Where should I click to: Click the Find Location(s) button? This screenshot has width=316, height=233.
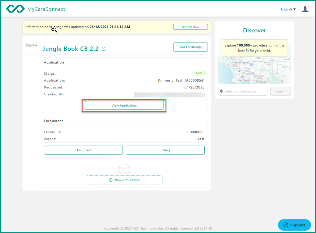click(x=191, y=47)
